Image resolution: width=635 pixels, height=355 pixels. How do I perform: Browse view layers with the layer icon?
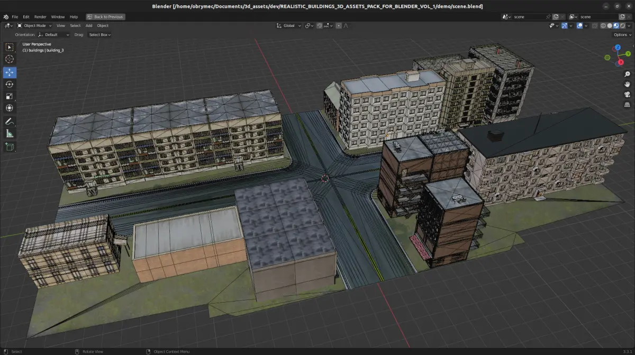coord(573,17)
